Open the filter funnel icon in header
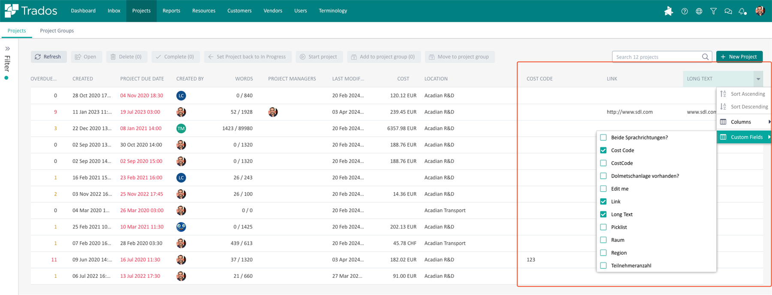The height and width of the screenshot is (295, 772). pos(713,12)
